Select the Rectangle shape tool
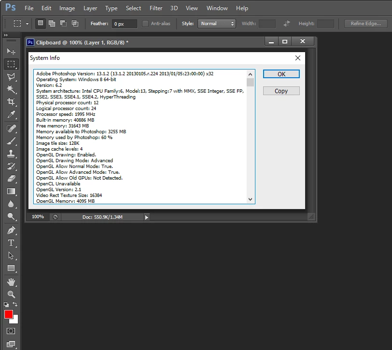 tap(11, 268)
